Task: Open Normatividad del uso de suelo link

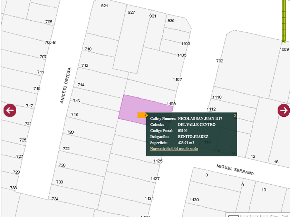Action: click(x=174, y=149)
